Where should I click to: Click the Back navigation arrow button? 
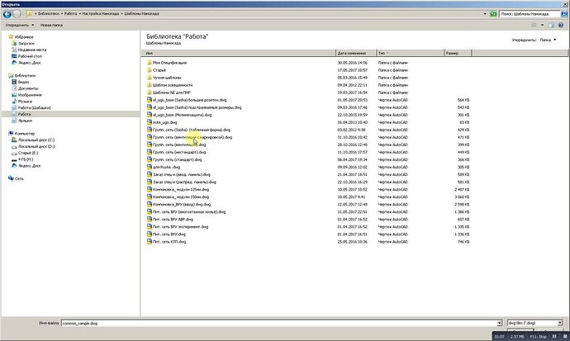(x=7, y=14)
